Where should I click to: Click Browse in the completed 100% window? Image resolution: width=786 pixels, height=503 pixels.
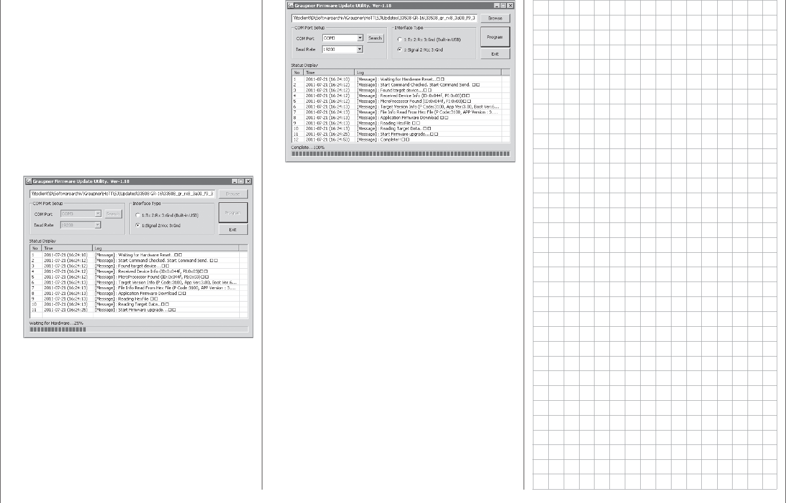pos(495,18)
